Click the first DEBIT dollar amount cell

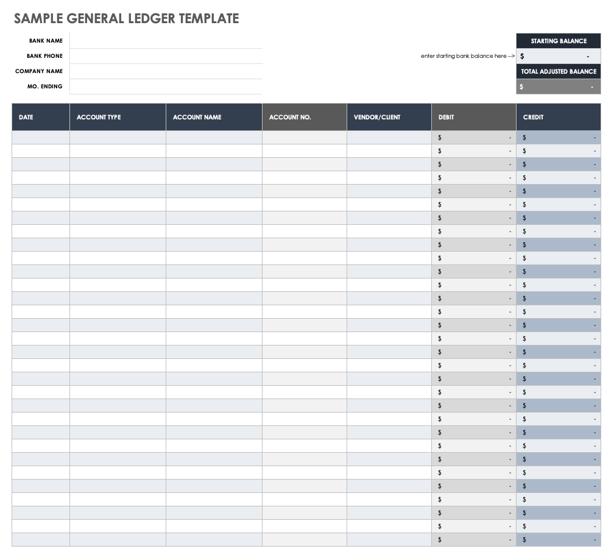473,137
